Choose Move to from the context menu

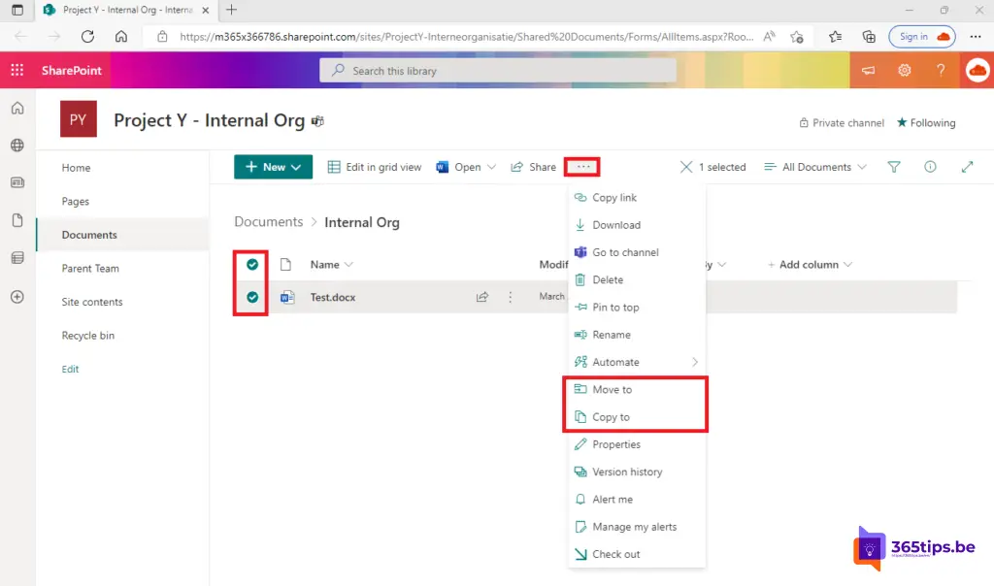tap(612, 389)
